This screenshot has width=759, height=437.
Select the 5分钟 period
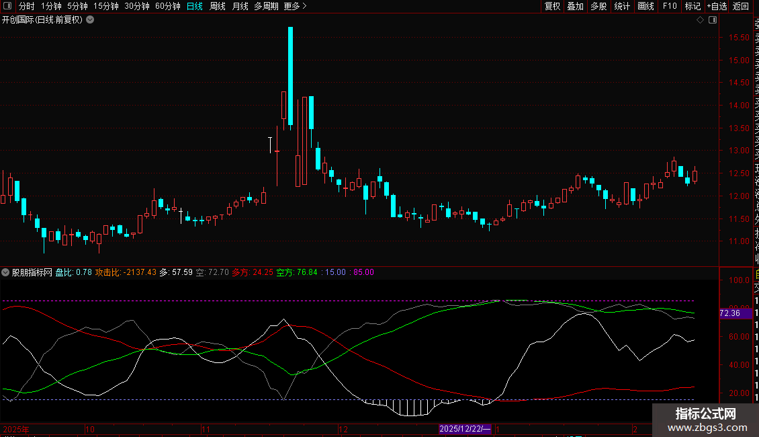tap(77, 6)
